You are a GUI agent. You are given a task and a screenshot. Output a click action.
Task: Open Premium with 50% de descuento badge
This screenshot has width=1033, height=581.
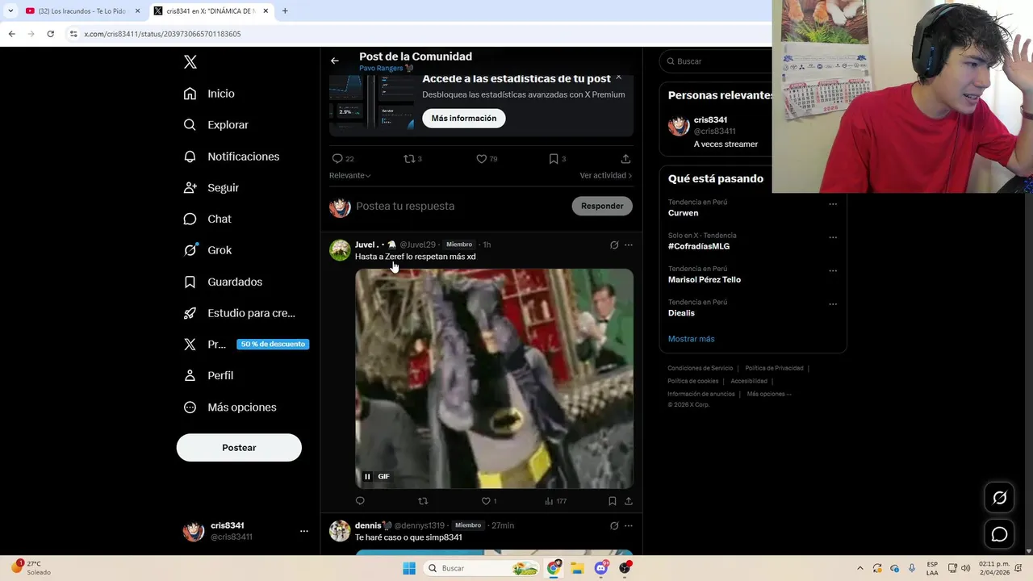tap(245, 344)
